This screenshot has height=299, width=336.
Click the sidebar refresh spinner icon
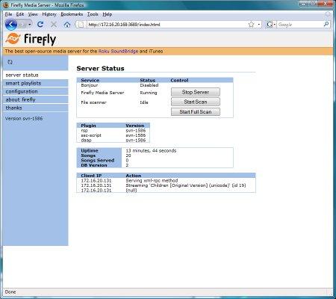[x=10, y=62]
